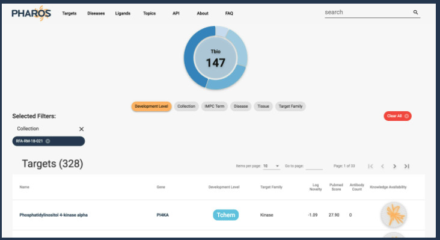440x240 pixels.
Task: Click the -1.09 log novelty value
Action: (313, 215)
